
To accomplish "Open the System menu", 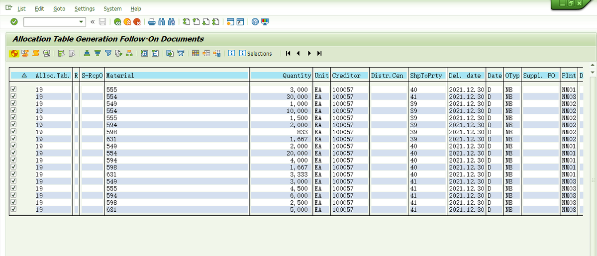I will pyautogui.click(x=112, y=8).
